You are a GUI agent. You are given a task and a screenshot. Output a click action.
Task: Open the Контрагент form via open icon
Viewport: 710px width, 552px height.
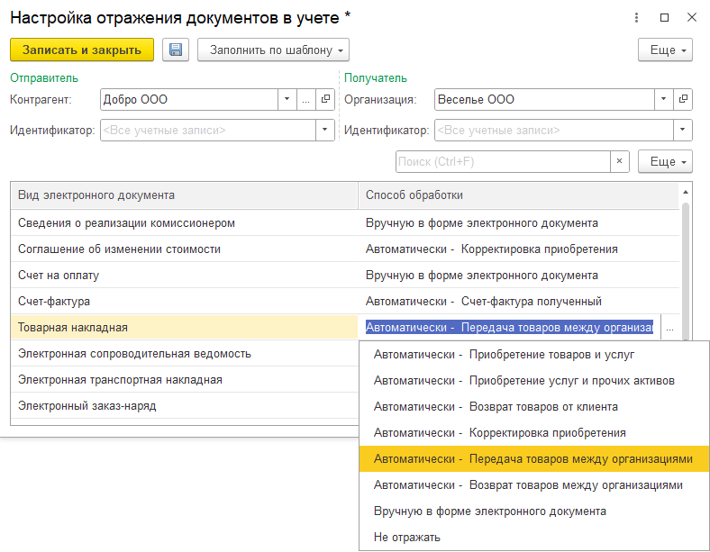point(326,100)
